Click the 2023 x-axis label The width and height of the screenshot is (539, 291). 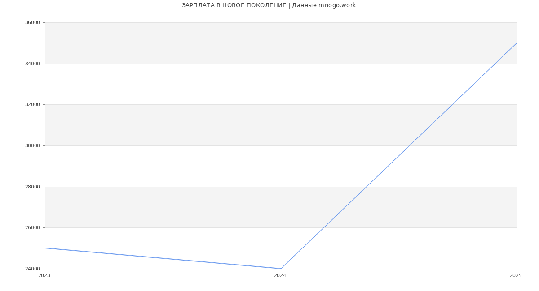(44, 276)
